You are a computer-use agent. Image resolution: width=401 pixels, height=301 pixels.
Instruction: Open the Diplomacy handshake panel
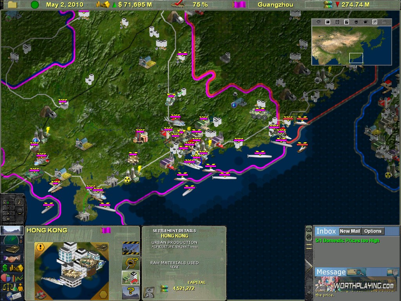click(12, 259)
